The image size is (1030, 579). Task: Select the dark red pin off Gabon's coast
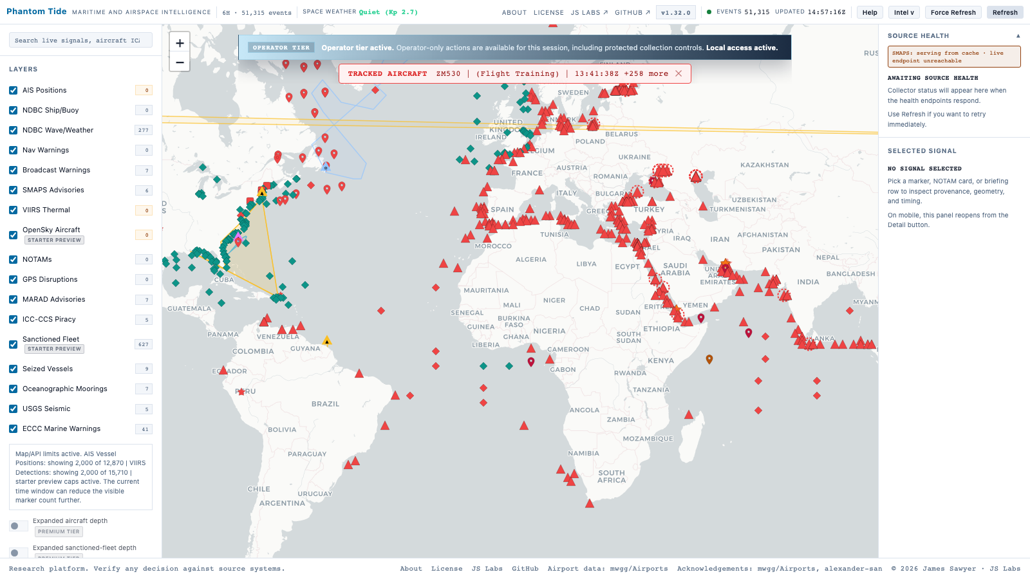tap(531, 362)
